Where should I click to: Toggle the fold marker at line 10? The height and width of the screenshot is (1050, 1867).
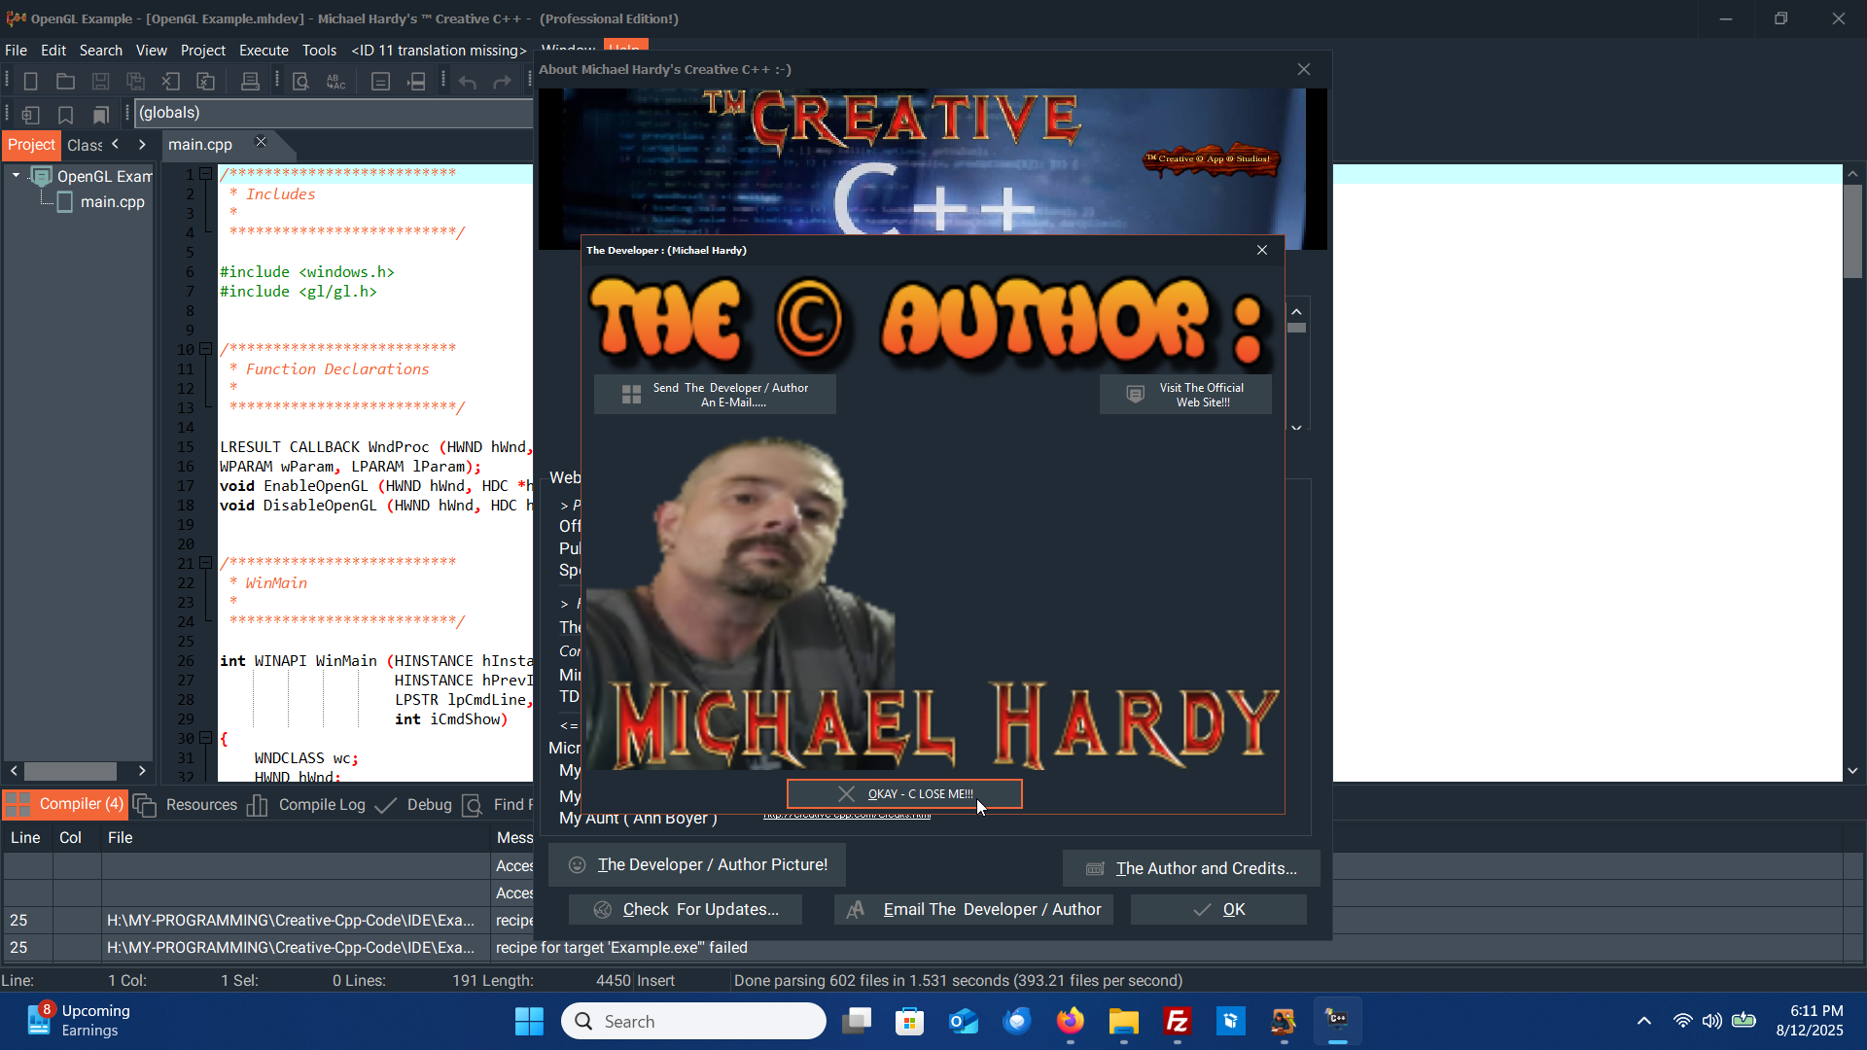coord(205,349)
